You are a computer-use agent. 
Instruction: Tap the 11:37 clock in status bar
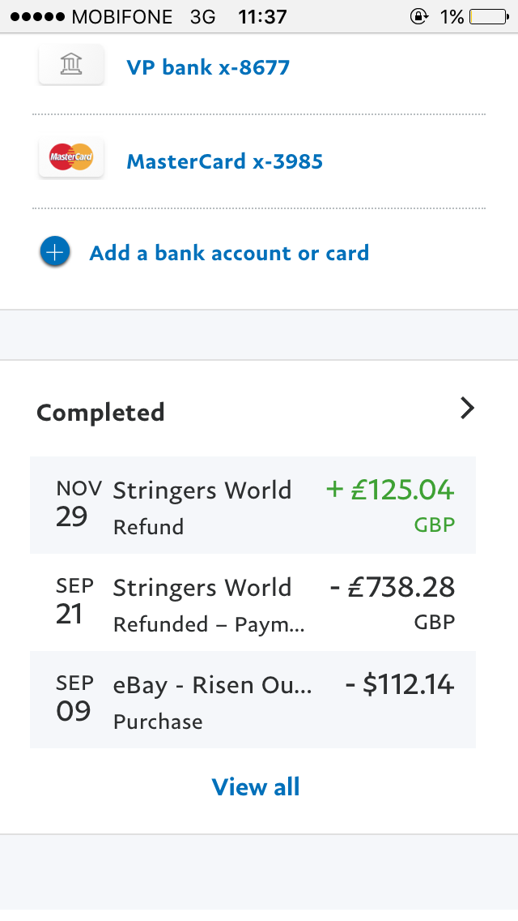click(262, 16)
